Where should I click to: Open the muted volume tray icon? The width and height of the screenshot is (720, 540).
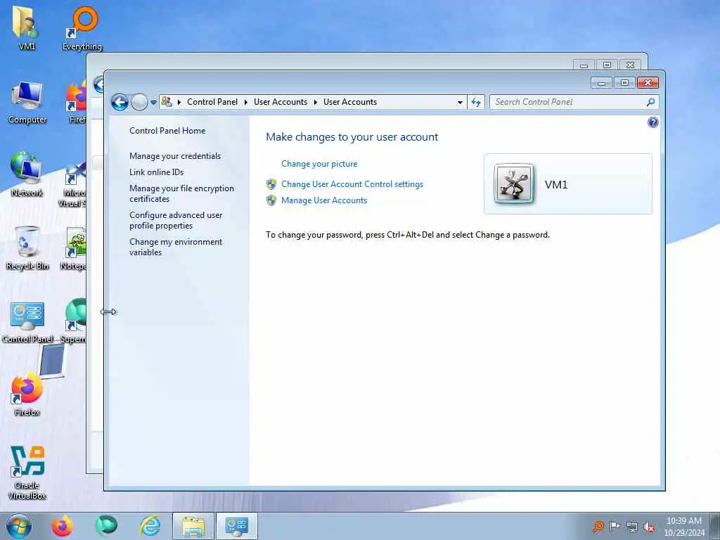point(649,527)
